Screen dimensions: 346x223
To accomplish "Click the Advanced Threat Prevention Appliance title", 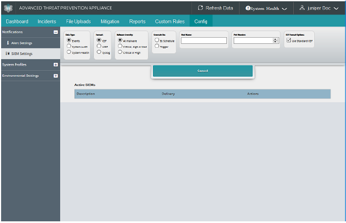I will [65, 8].
